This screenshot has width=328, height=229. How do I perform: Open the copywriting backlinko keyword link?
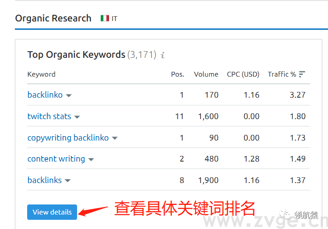[x=68, y=138]
